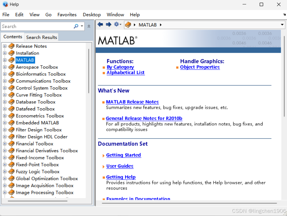Open the User Guides link

120,166
